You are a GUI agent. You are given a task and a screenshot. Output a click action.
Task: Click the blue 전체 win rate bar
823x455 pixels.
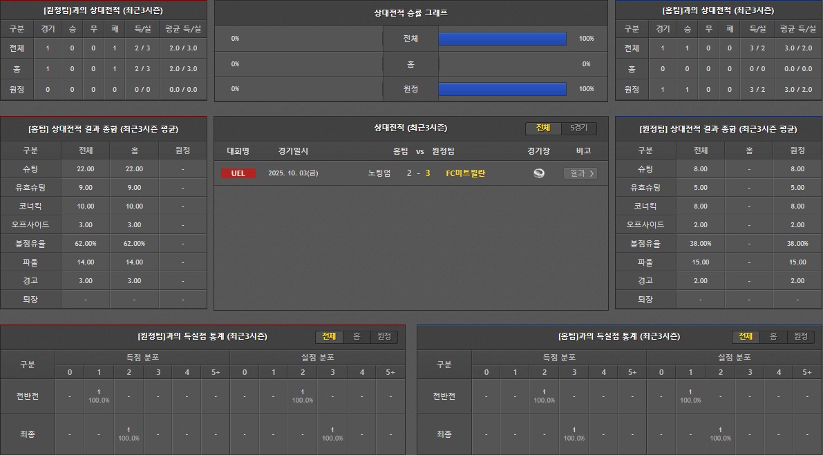502,39
